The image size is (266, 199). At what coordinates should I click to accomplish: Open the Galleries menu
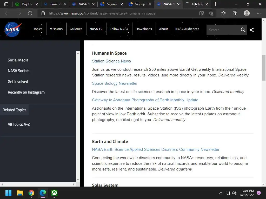76,29
